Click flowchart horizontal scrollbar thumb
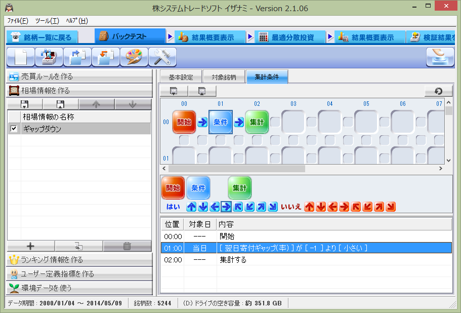The image size is (461, 313). [x=237, y=169]
